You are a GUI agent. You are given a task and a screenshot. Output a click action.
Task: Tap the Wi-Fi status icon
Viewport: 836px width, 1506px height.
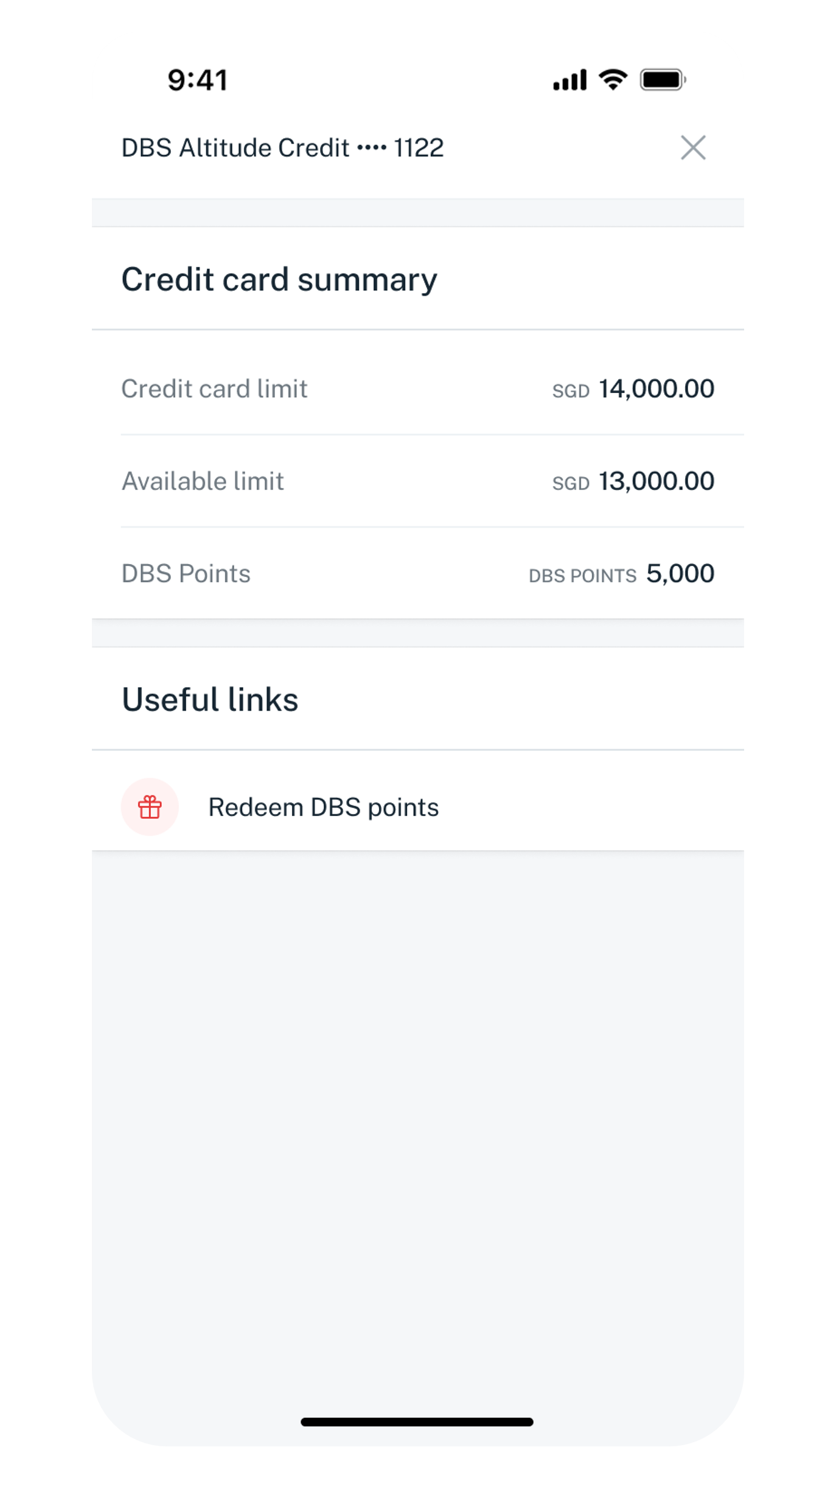(613, 80)
